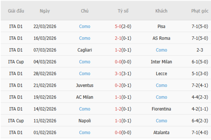Viewport: 211px width, 140px height.
Task: Click the away Como link versus Cagliari
Action: [x=161, y=50]
